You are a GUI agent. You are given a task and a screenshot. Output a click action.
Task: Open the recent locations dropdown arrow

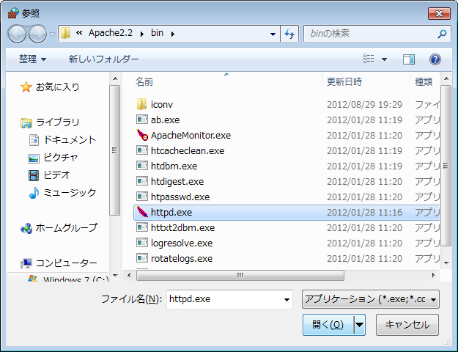(52, 34)
